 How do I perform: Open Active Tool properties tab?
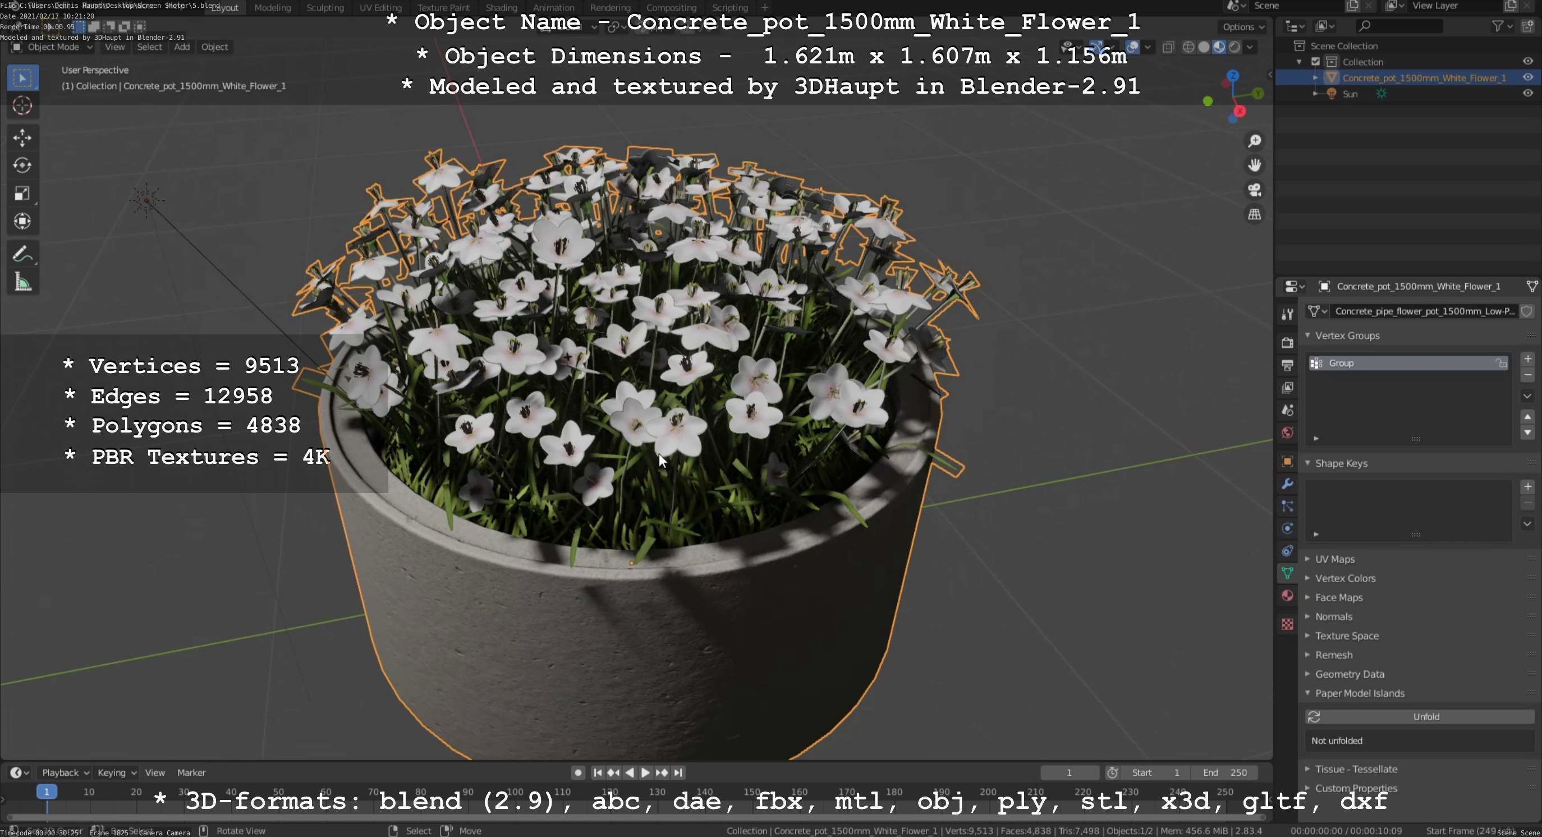coord(1287,314)
